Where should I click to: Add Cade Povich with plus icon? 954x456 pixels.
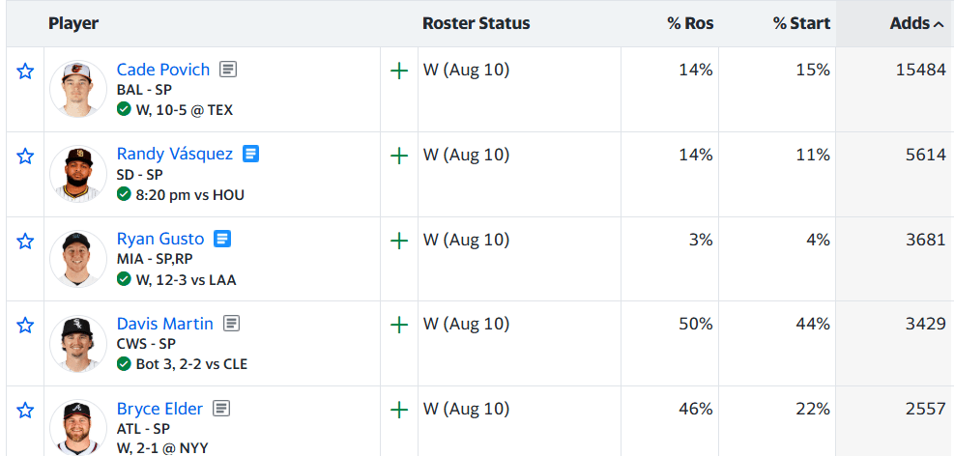tap(399, 71)
